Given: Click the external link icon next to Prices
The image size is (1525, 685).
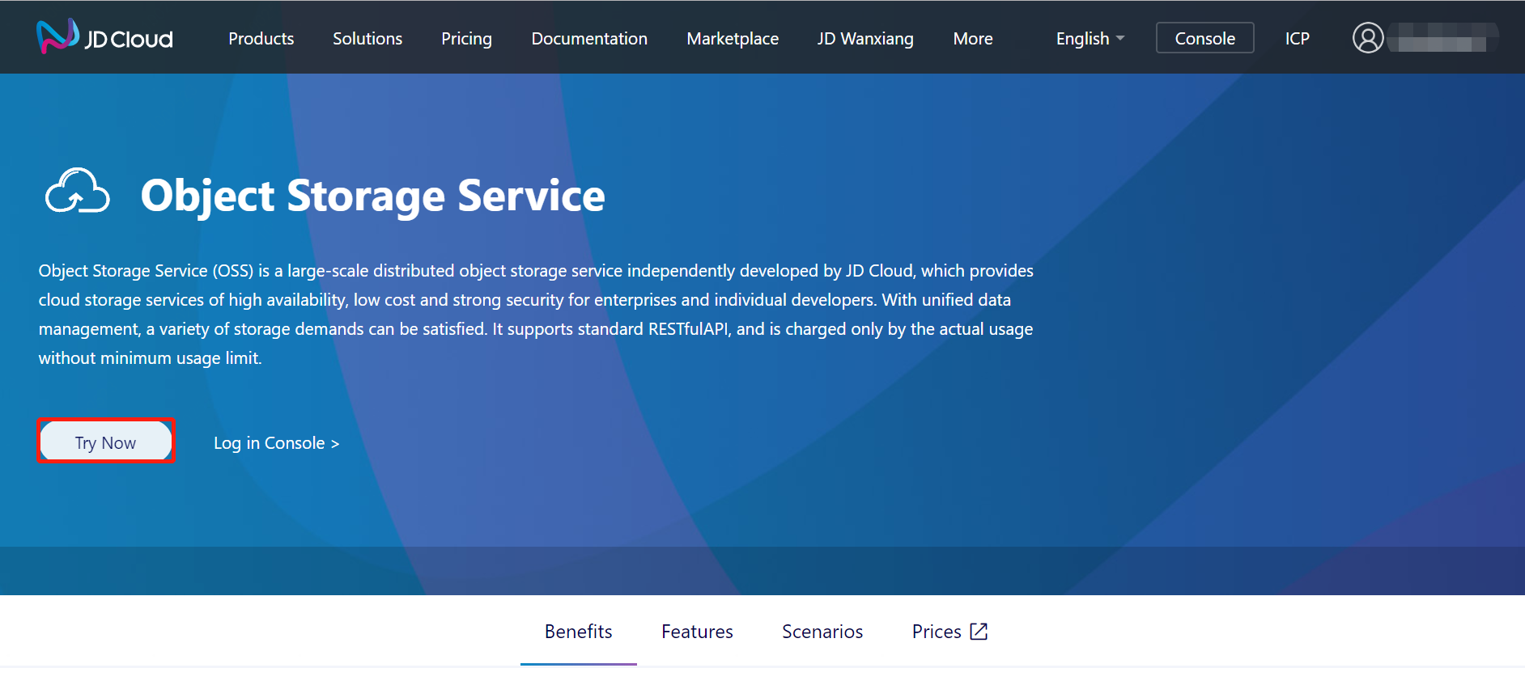Looking at the screenshot, I should (979, 632).
